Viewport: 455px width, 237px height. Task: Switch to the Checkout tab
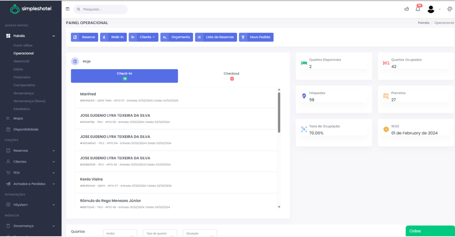pyautogui.click(x=232, y=76)
